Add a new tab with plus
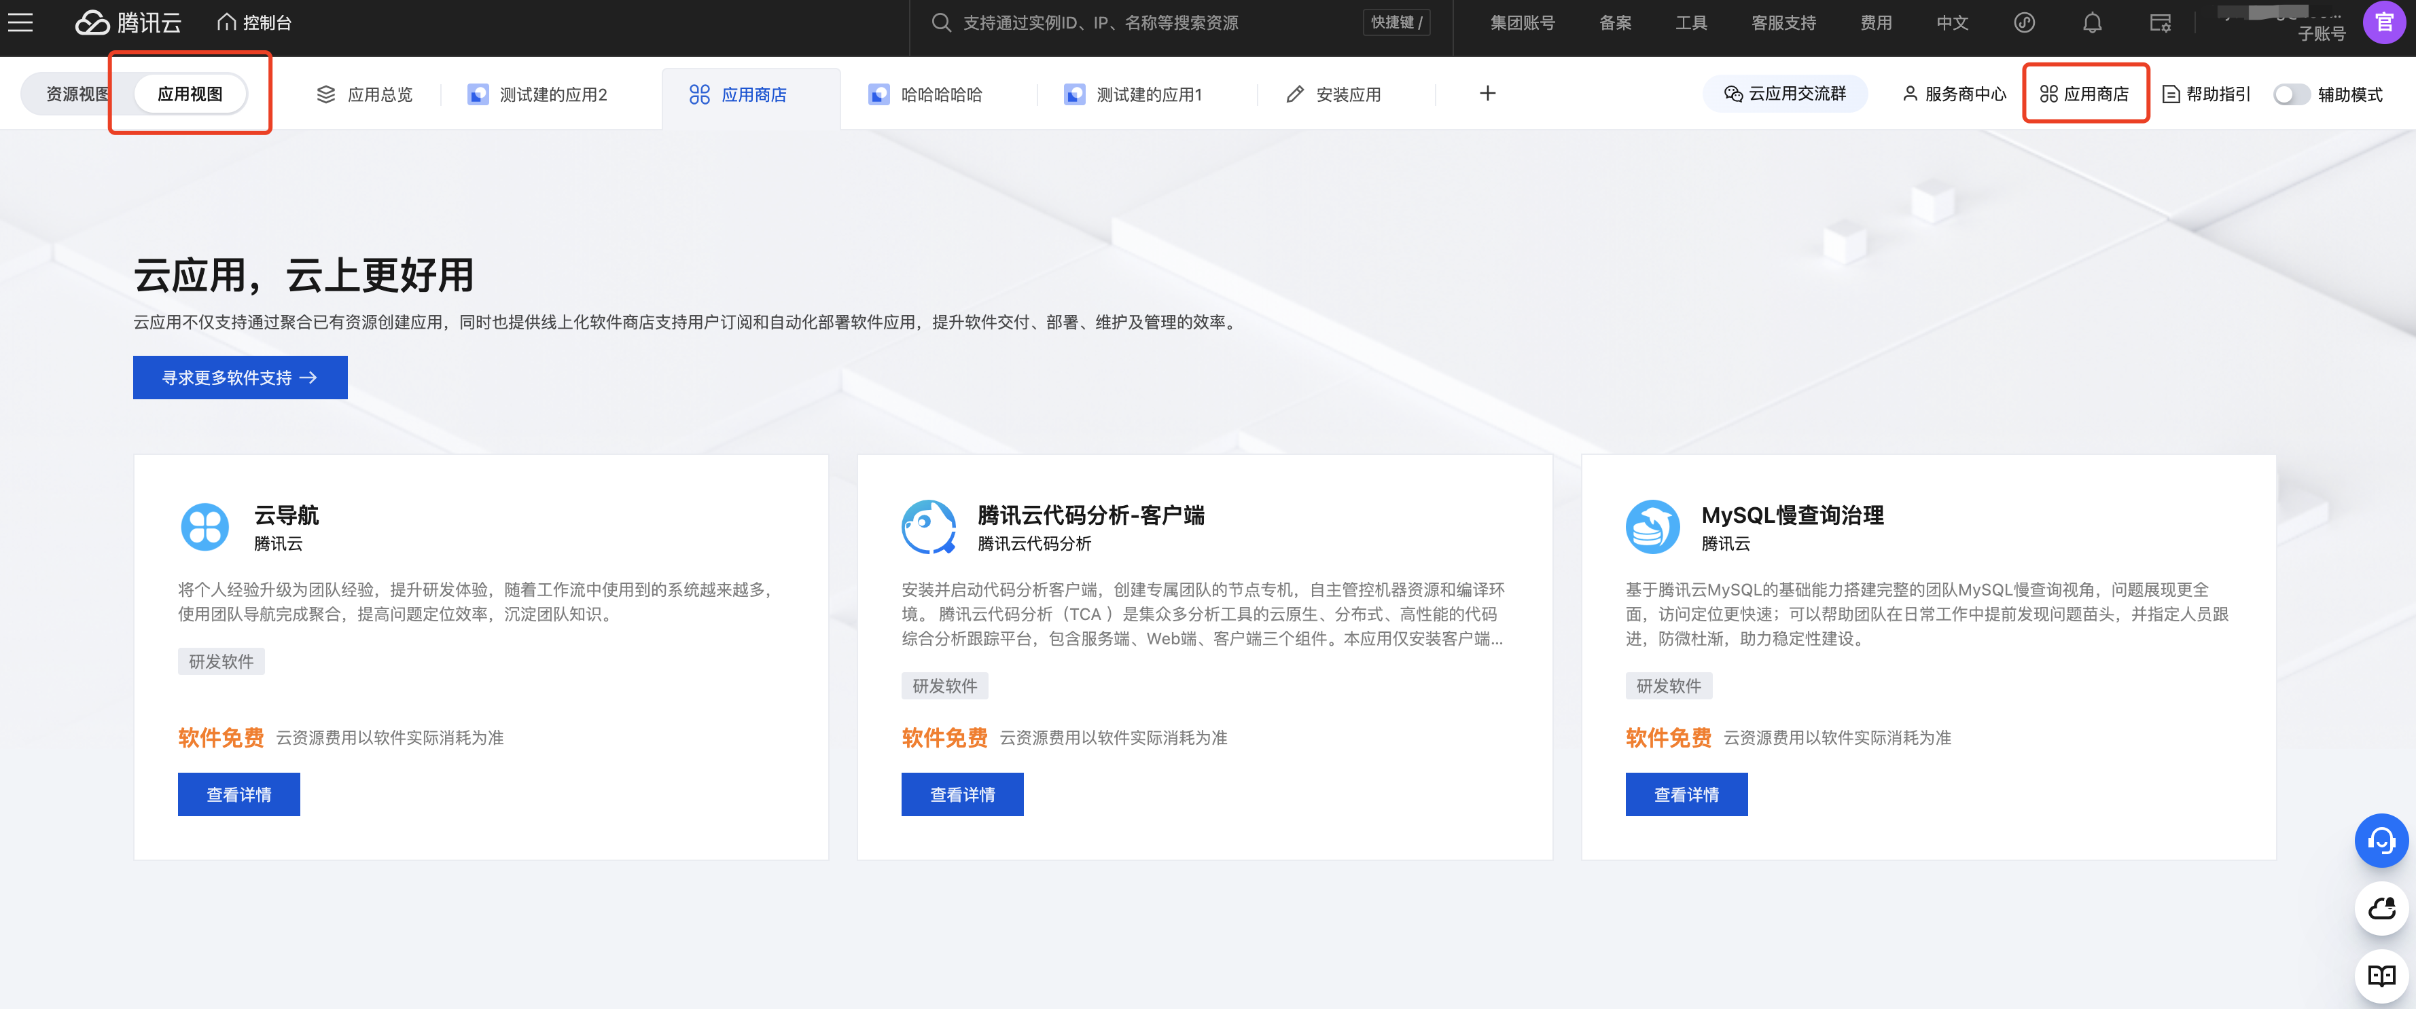Viewport: 2416px width, 1009px height. point(1487,94)
